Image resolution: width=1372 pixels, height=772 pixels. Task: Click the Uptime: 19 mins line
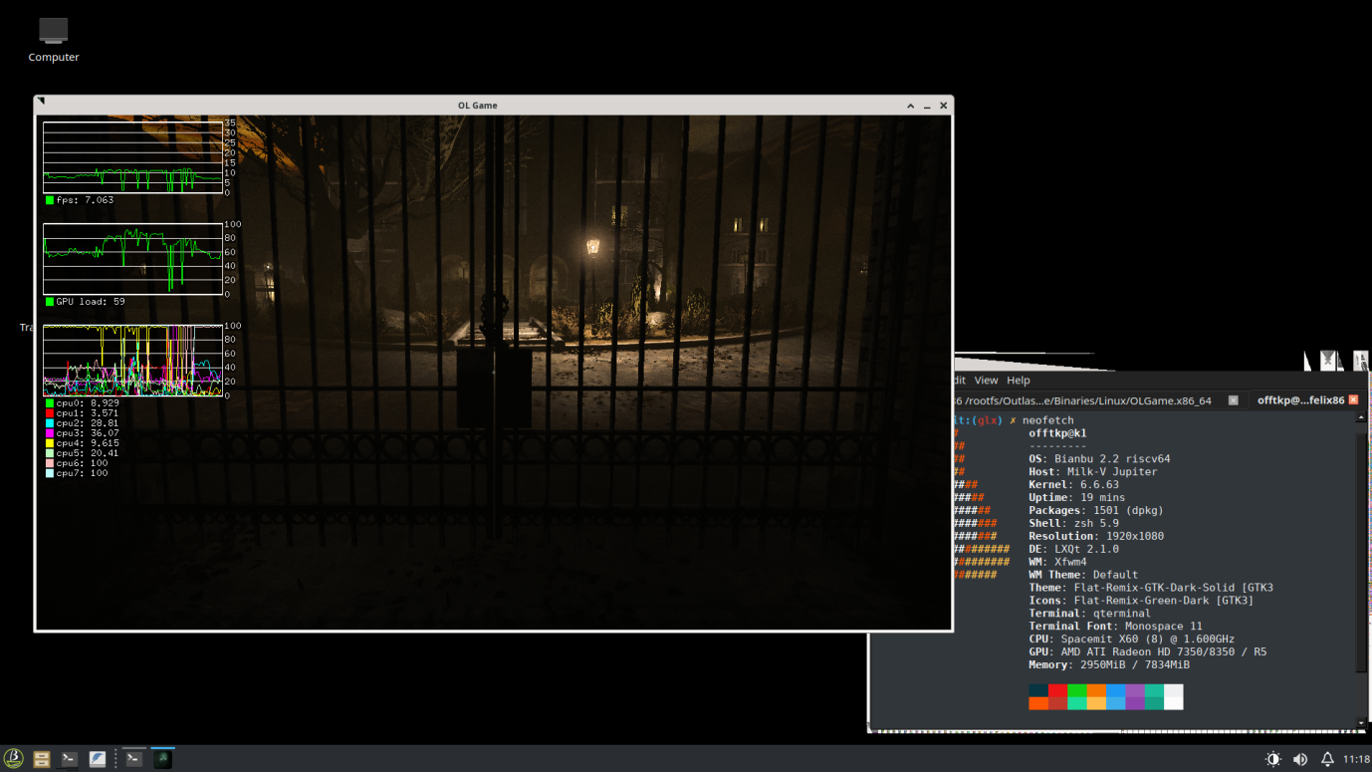coord(1076,498)
